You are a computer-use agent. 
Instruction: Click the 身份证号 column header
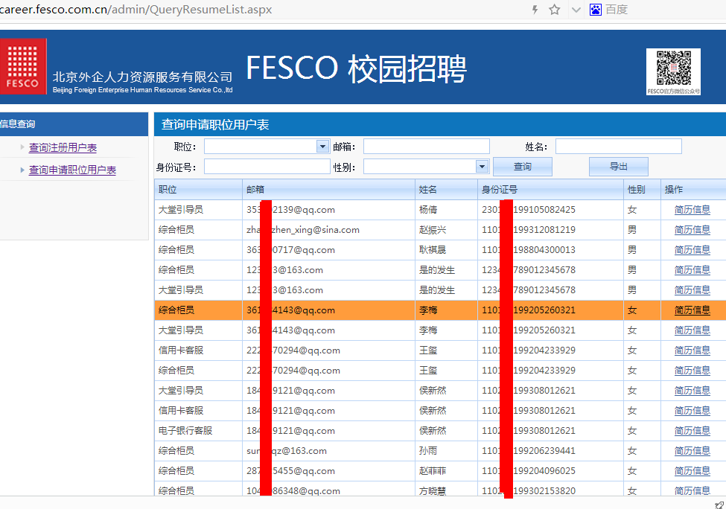coord(550,190)
